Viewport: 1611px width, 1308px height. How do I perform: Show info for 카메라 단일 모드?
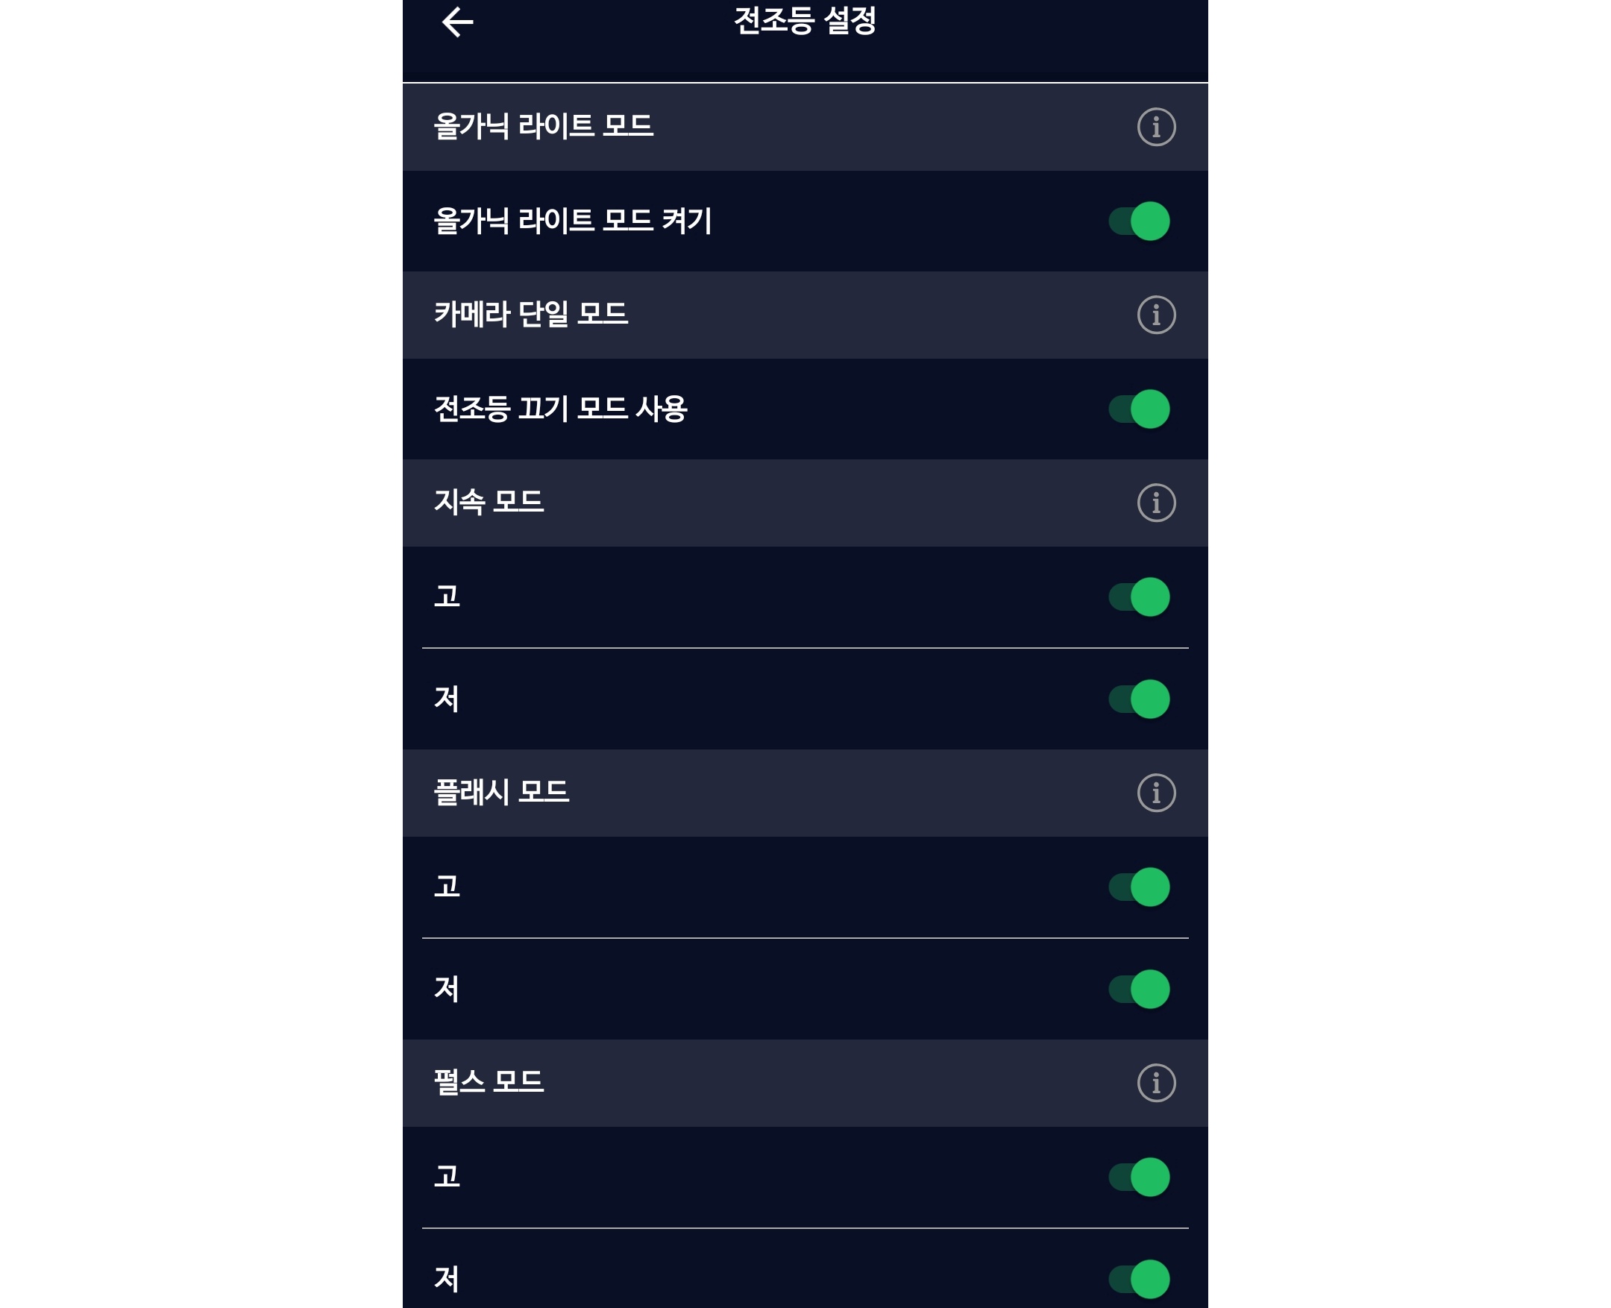(1155, 315)
